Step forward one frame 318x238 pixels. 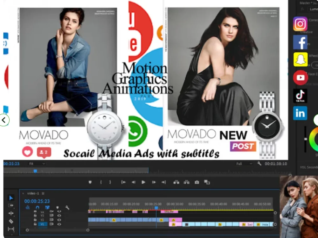[x=154, y=182]
